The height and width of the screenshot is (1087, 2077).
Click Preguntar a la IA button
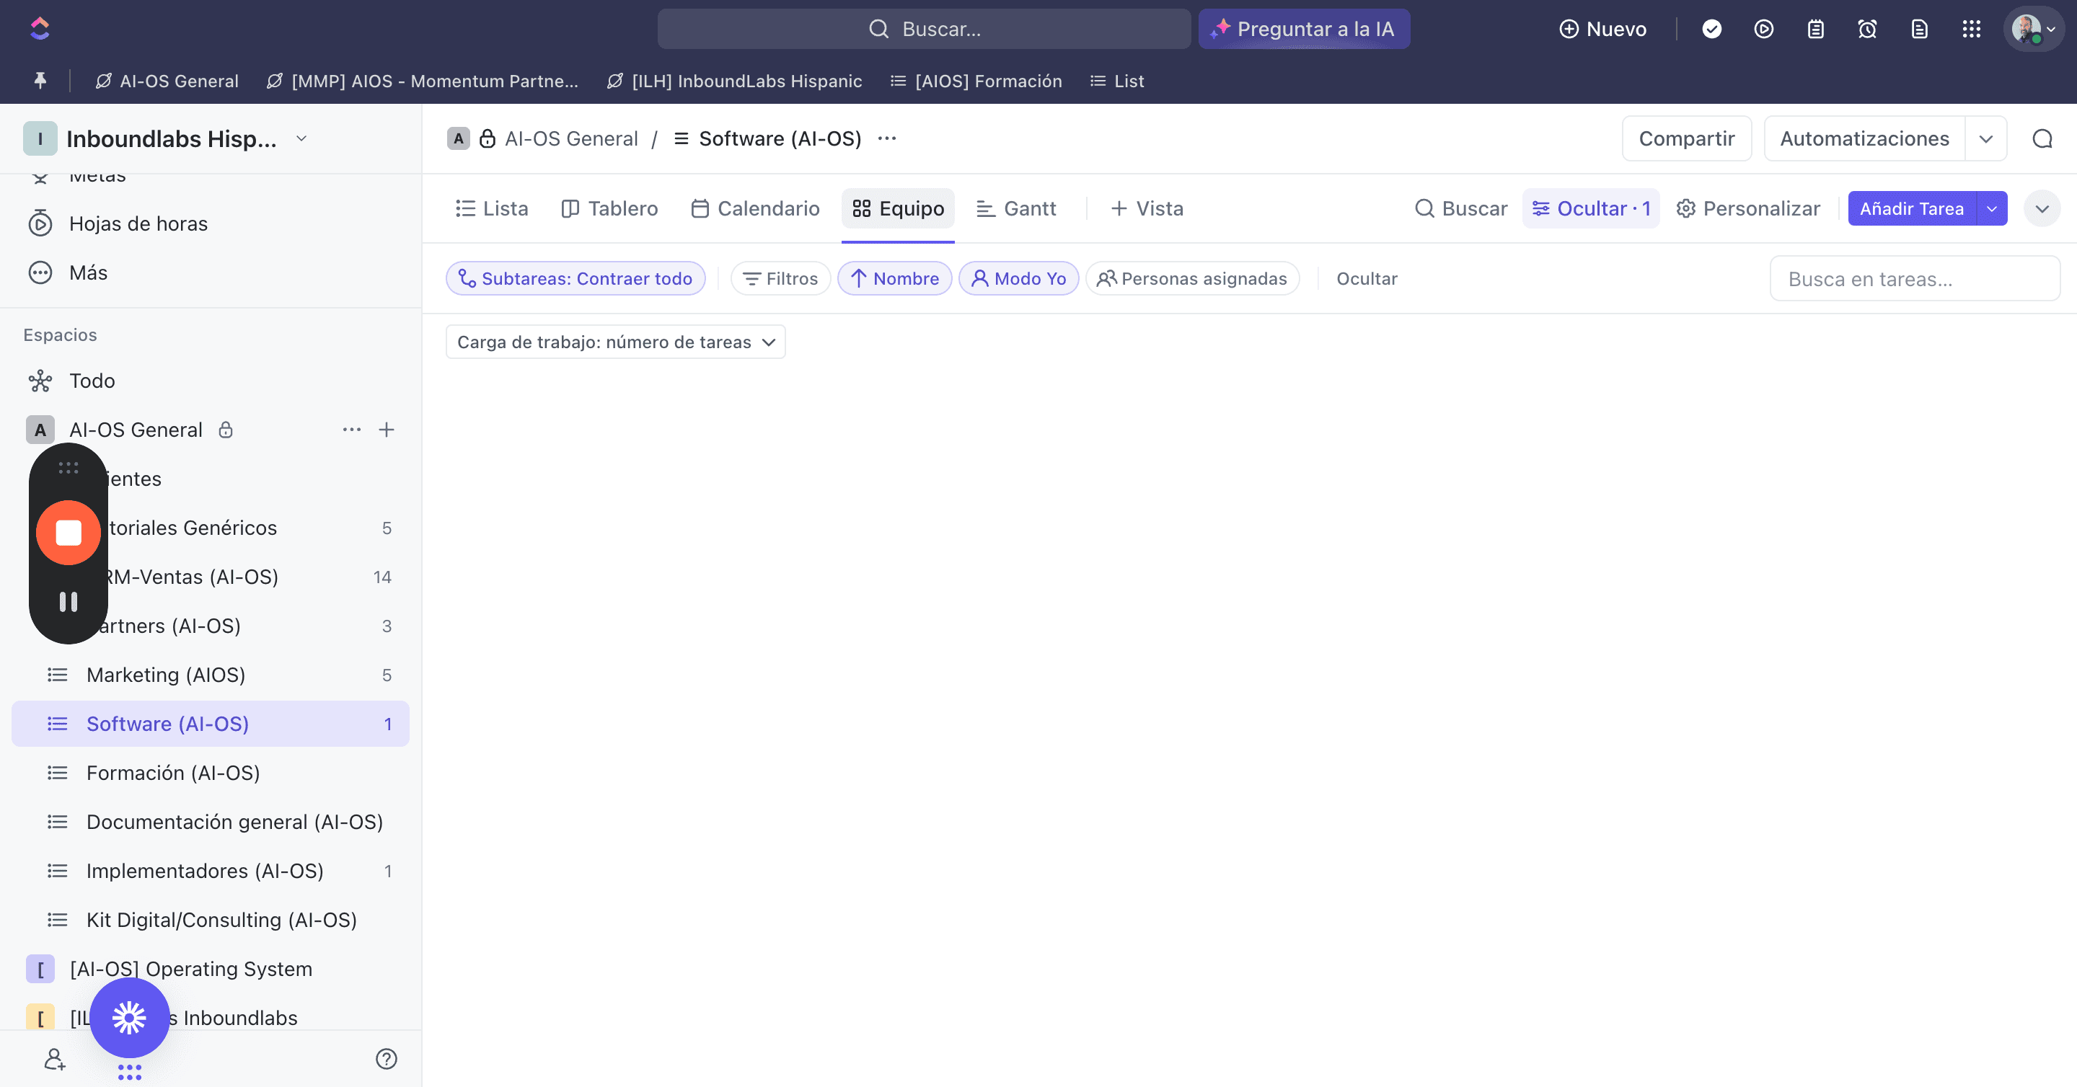1304,29
